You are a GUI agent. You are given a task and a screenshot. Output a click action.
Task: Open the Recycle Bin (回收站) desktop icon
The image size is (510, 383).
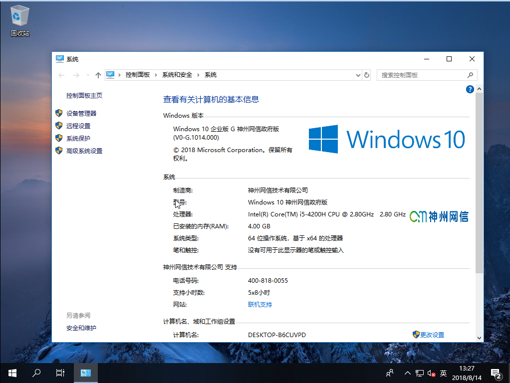20,21
